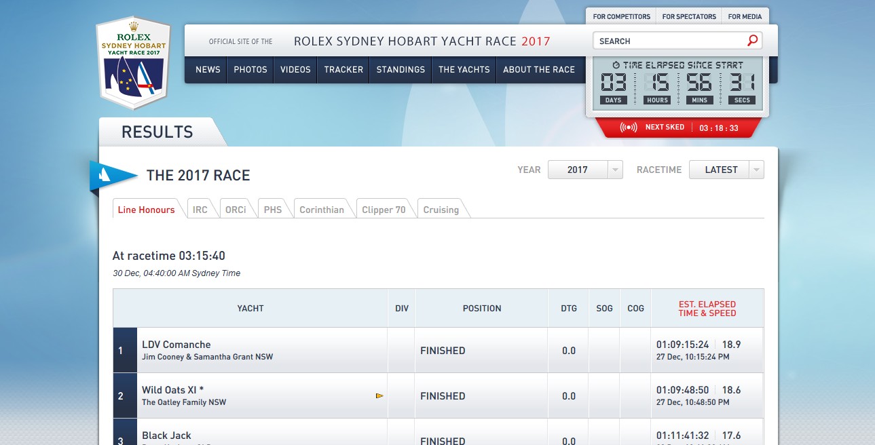This screenshot has height=445, width=875.
Task: Click Black Jack elapsed time 01:11:41:32
Action: pyautogui.click(x=683, y=435)
